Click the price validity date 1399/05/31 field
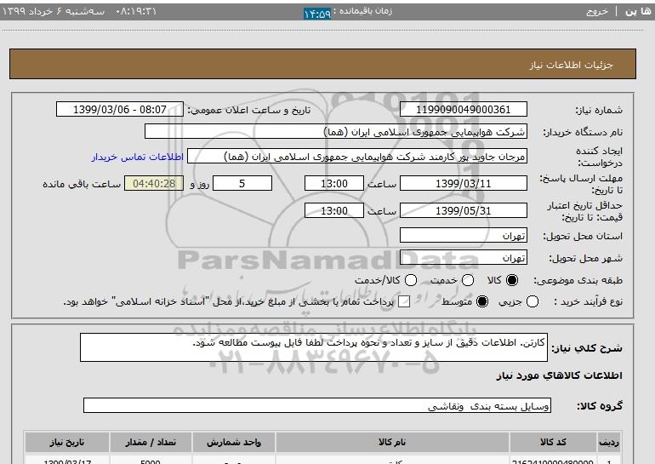The image size is (655, 464). 464,210
